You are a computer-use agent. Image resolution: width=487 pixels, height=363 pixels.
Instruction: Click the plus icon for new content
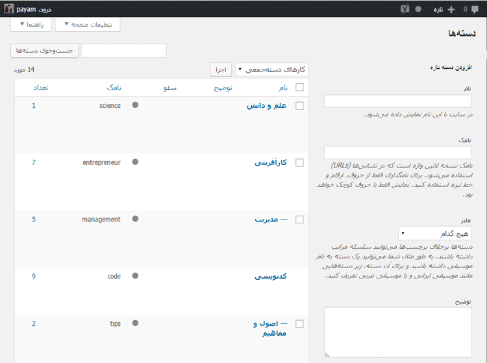click(x=451, y=10)
